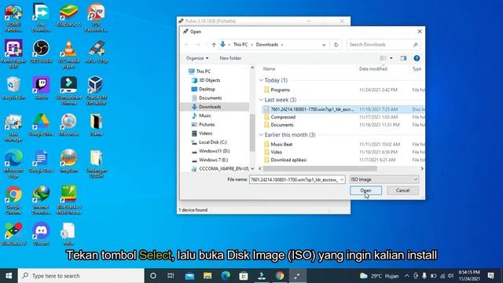Image resolution: width=503 pixels, height=283 pixels.
Task: Show hidden system tray icons chevron
Action: pos(407,276)
